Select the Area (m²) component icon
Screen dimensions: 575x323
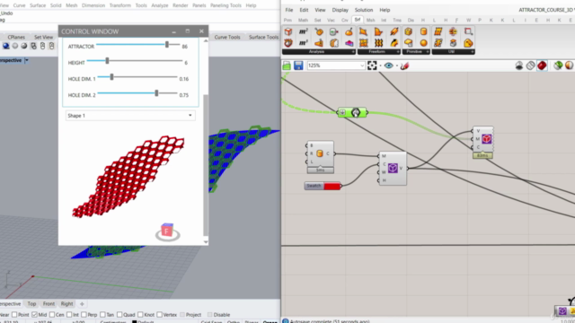[x=304, y=32]
